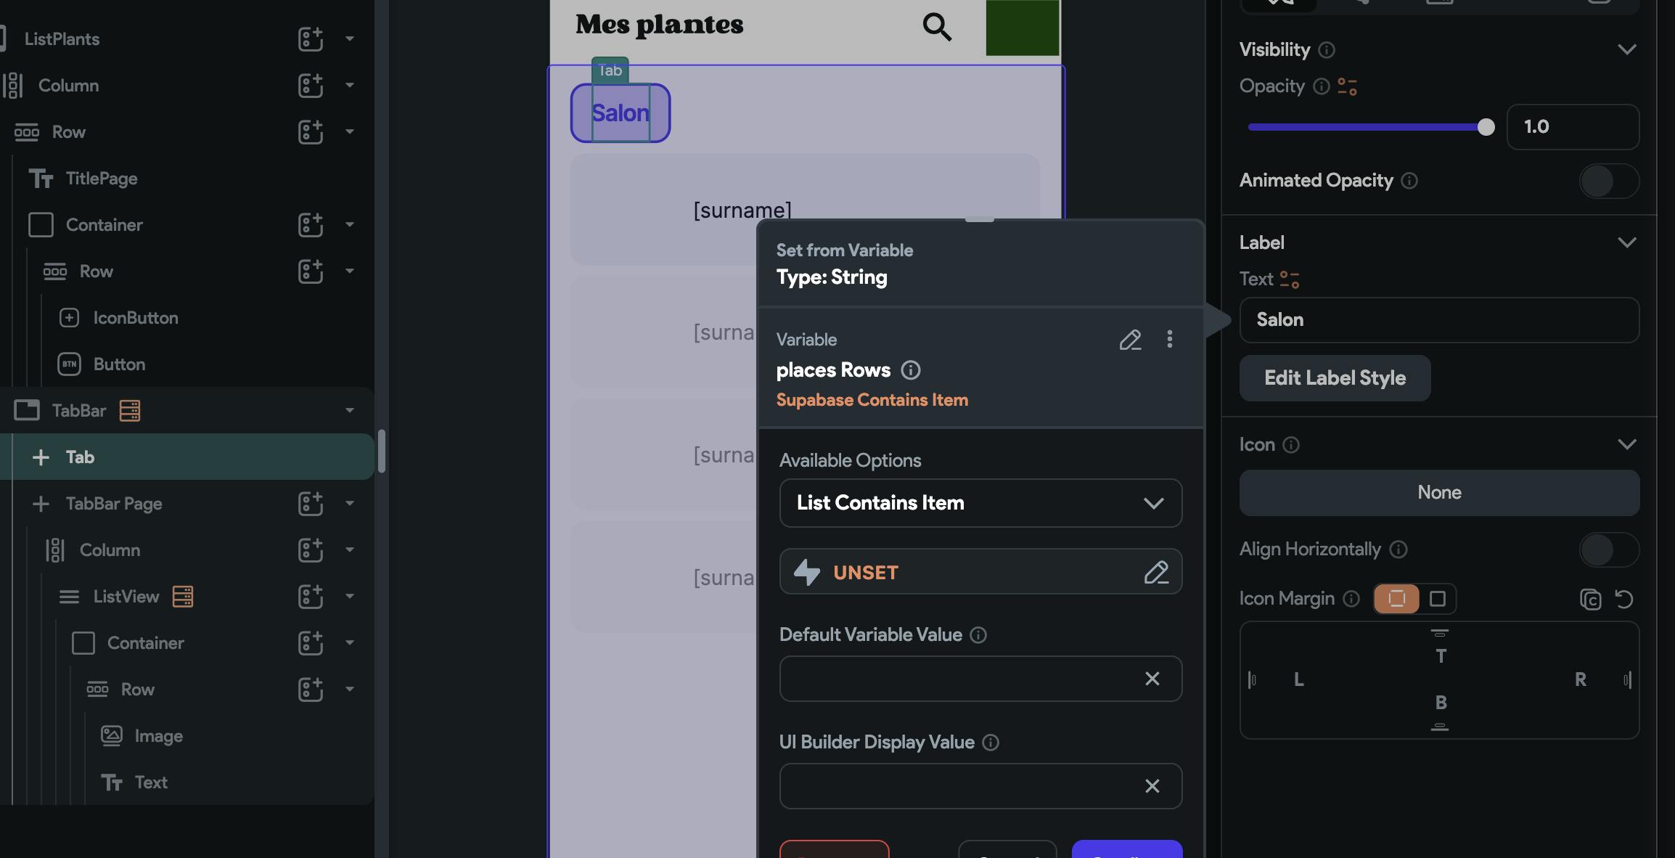
Task: Click the copy icon beside Icon Margin
Action: pyautogui.click(x=1590, y=600)
